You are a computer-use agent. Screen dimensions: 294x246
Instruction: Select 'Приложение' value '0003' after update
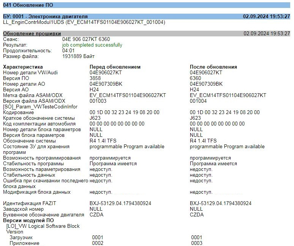click(197, 243)
